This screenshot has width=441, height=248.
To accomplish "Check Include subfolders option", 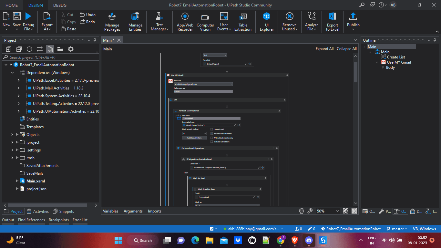I will [211, 141].
